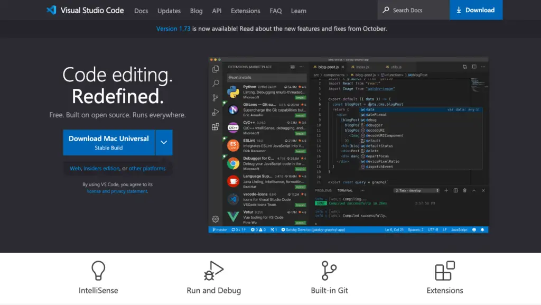Follow the Web link
This screenshot has height=305, width=541.
point(75,169)
